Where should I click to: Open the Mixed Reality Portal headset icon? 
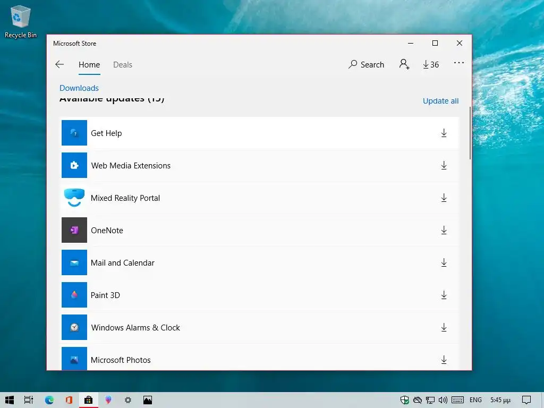[x=74, y=198]
